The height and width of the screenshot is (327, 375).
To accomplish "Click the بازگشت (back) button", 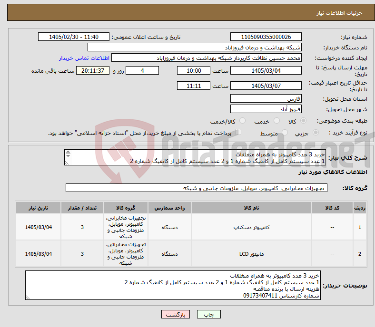I will tap(176, 314).
